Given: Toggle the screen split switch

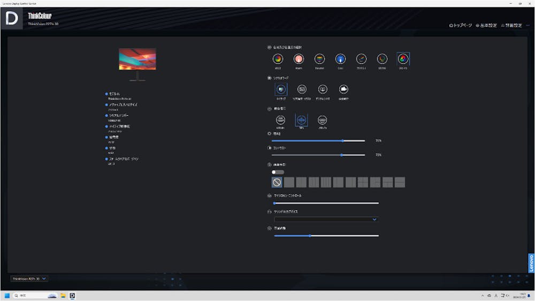Looking at the screenshot, I should click(278, 172).
